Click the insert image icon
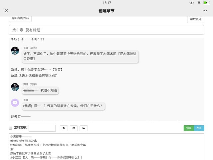Screen dimensions: 213x160 pyautogui.click(x=84, y=128)
